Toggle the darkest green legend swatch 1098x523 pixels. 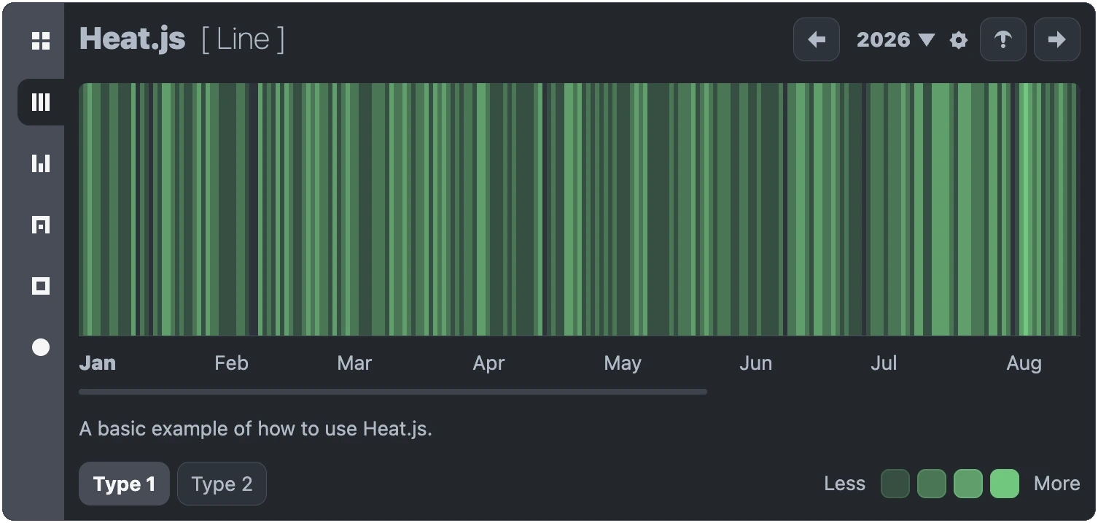[x=895, y=484]
